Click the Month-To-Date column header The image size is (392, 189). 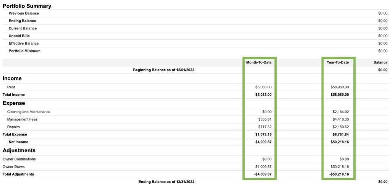click(259, 62)
